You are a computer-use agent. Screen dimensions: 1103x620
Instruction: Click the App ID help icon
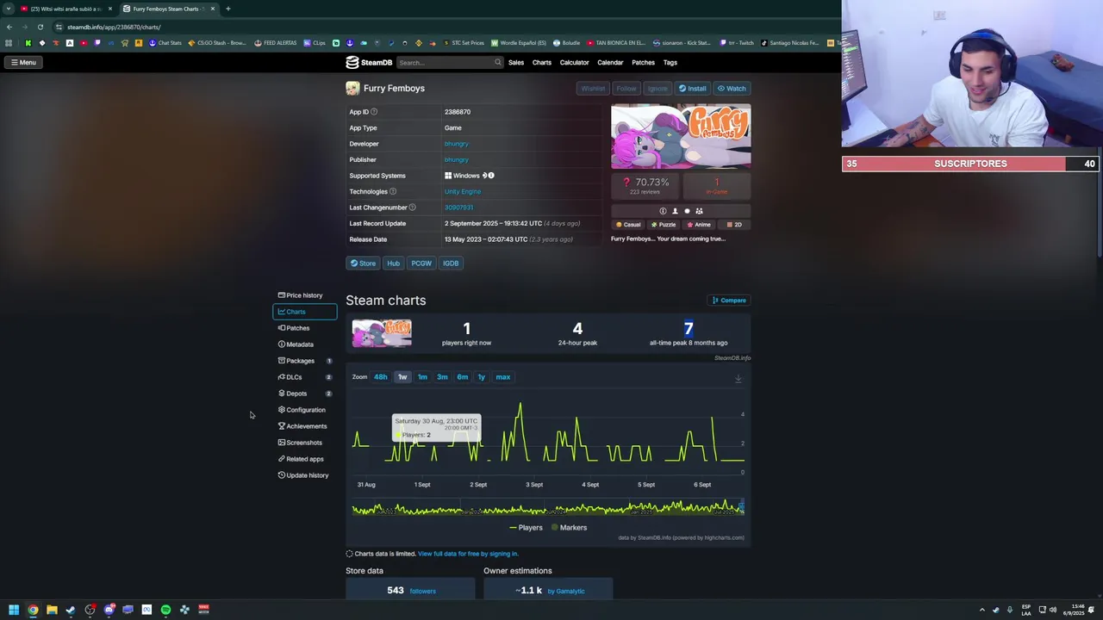tap(374, 112)
